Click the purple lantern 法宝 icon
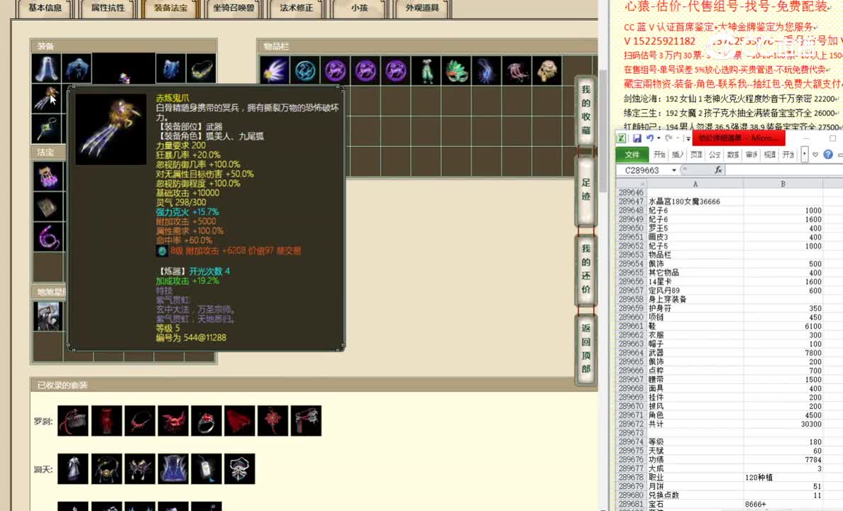 click(x=48, y=176)
